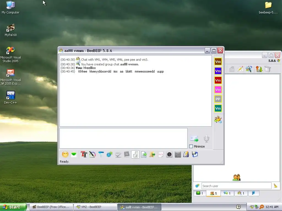This screenshot has height=211, width=282.
Task: Click the microphone voice message icon
Action: point(207,139)
